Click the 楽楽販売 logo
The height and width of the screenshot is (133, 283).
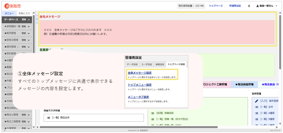[x=12, y=6]
